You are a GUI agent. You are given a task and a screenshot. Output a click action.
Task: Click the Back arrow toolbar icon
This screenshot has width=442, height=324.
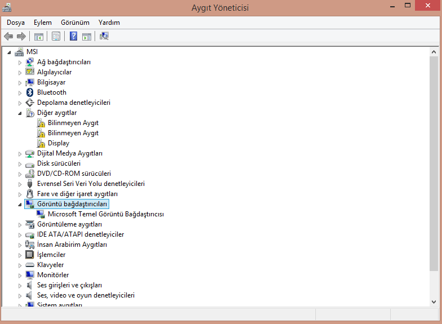[x=8, y=37]
